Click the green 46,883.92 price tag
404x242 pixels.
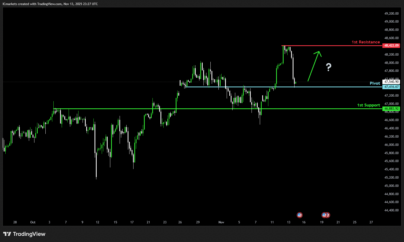click(391, 109)
